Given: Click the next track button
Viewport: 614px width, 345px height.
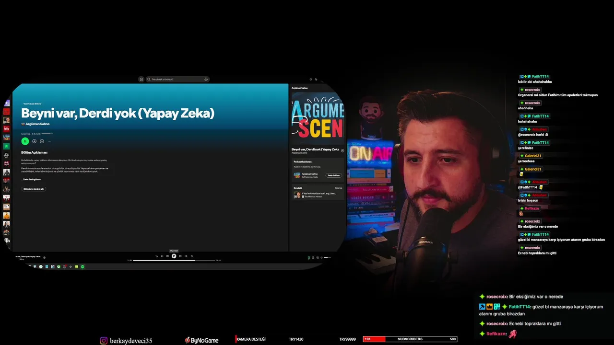Looking at the screenshot, I should 180,256.
